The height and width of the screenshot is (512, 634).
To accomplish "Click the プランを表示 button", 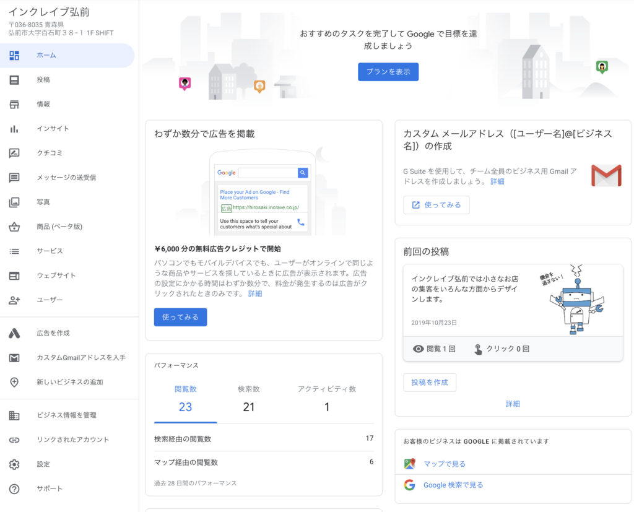I will click(x=388, y=72).
